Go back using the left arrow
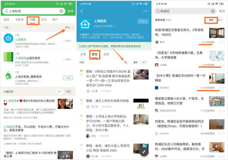 coord(82,11)
